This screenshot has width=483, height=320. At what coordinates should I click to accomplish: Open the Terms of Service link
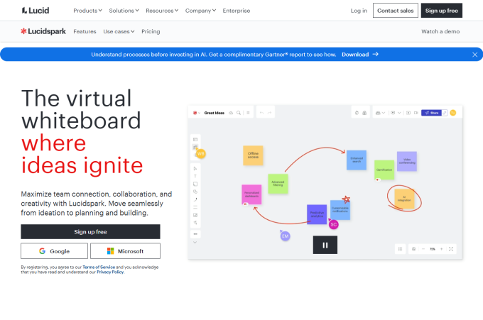99,267
